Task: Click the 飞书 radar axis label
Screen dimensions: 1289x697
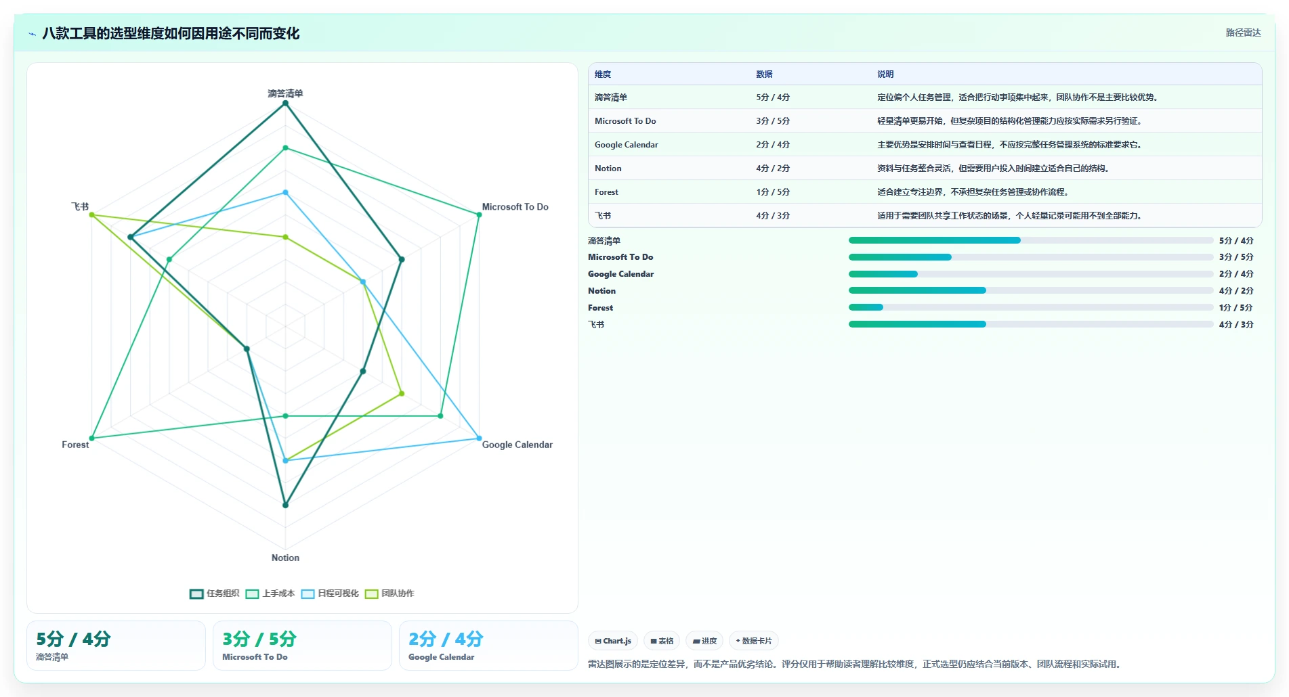Action: click(x=80, y=207)
